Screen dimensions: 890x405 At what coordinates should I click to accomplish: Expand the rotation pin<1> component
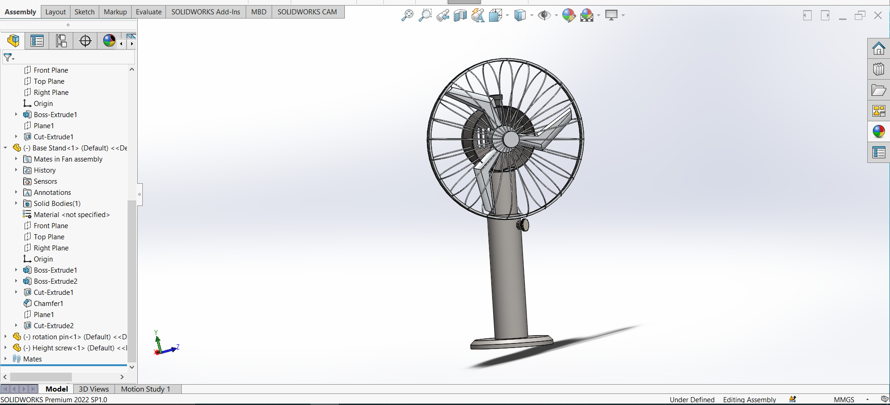[5, 337]
